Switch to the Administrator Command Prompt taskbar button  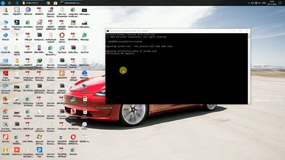(71, 3)
